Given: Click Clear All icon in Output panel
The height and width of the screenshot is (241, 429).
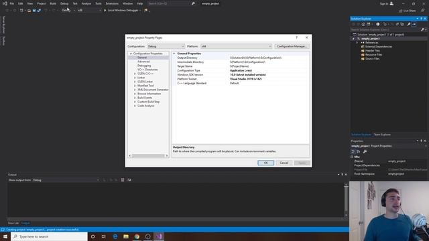Looking at the screenshot, I should [x=123, y=180].
